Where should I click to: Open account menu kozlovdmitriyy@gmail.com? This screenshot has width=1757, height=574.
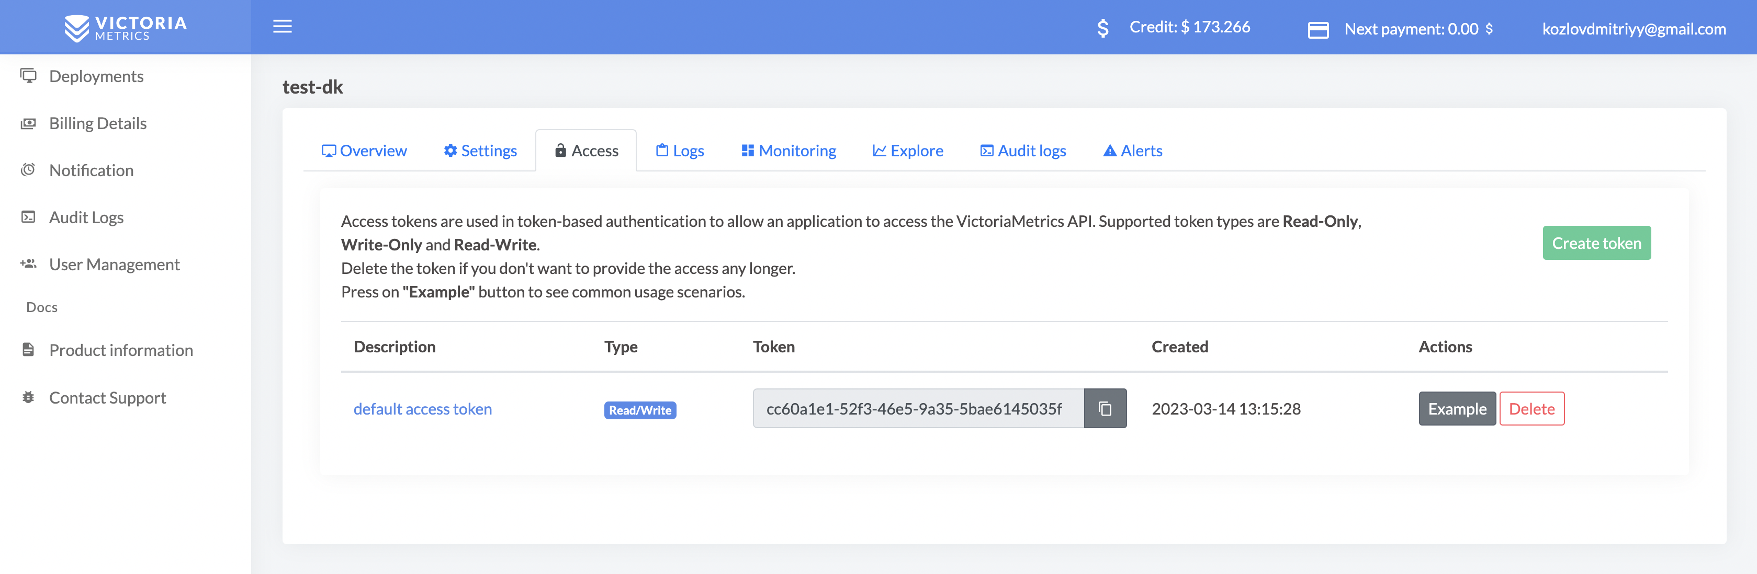coord(1634,29)
